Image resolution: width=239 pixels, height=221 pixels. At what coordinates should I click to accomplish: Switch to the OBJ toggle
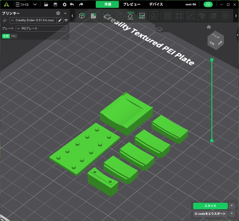pos(13,36)
